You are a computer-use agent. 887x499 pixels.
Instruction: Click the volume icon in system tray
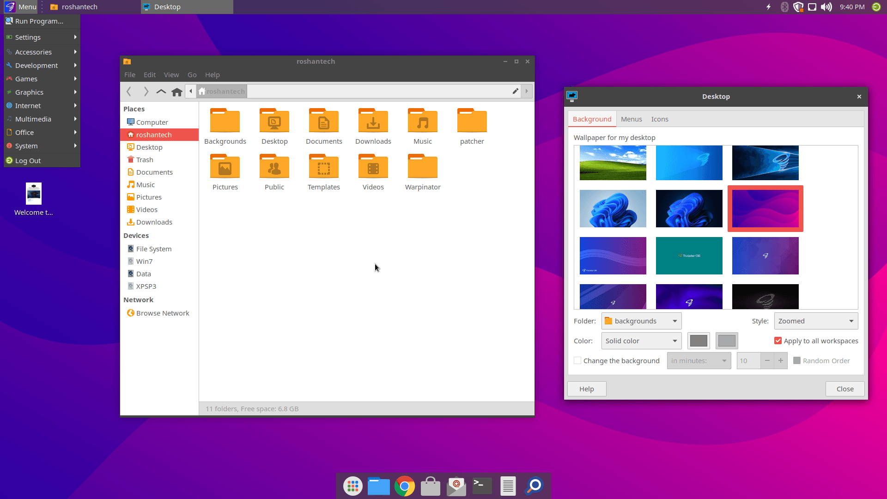click(x=826, y=7)
